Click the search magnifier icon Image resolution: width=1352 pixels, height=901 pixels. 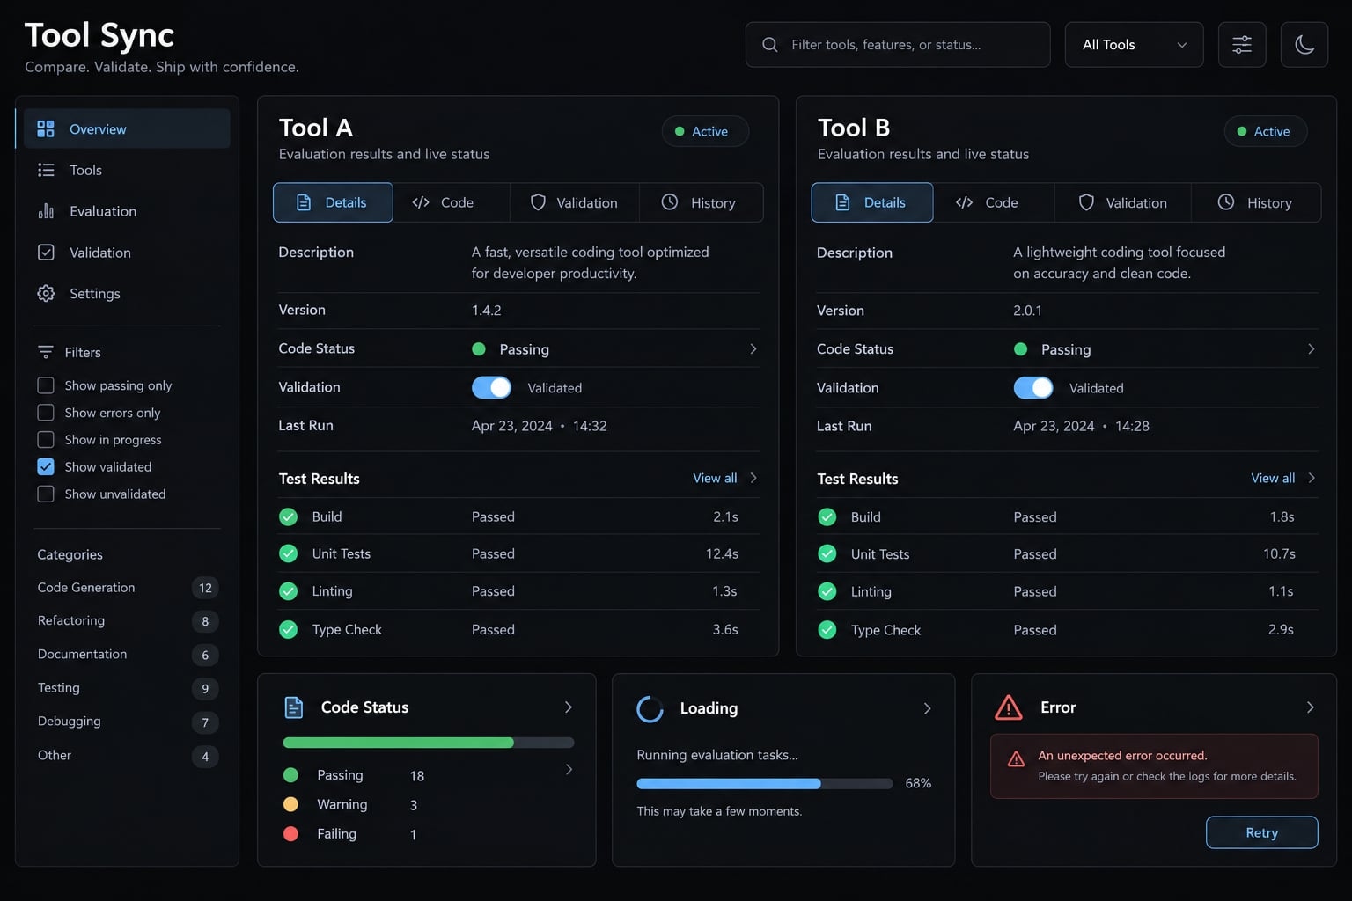(770, 45)
